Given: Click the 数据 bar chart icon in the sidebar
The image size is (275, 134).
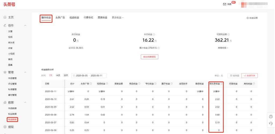Looking at the screenshot, I should (5, 102).
